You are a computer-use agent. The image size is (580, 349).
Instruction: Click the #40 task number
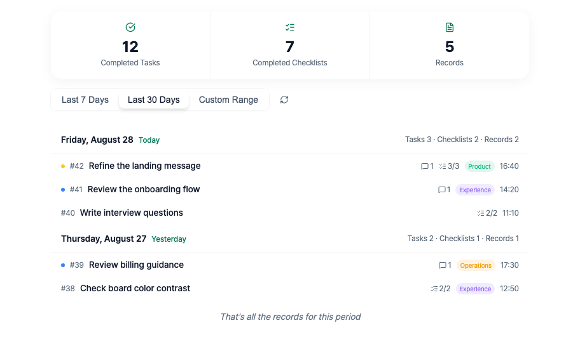click(67, 213)
